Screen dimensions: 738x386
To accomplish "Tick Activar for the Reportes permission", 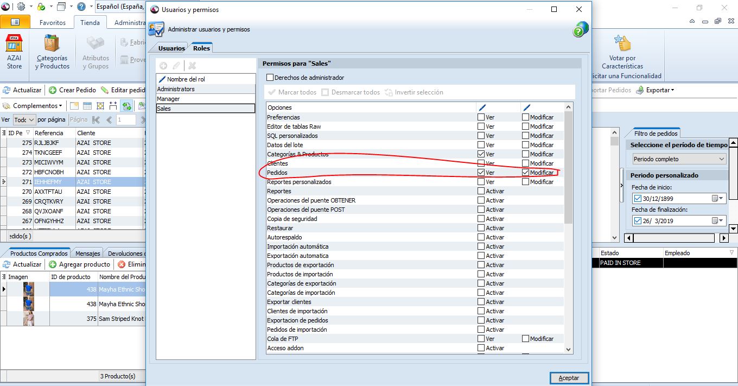I will click(x=481, y=191).
